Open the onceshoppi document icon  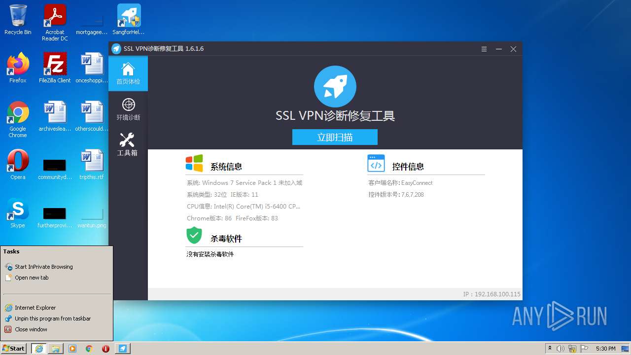92,68
